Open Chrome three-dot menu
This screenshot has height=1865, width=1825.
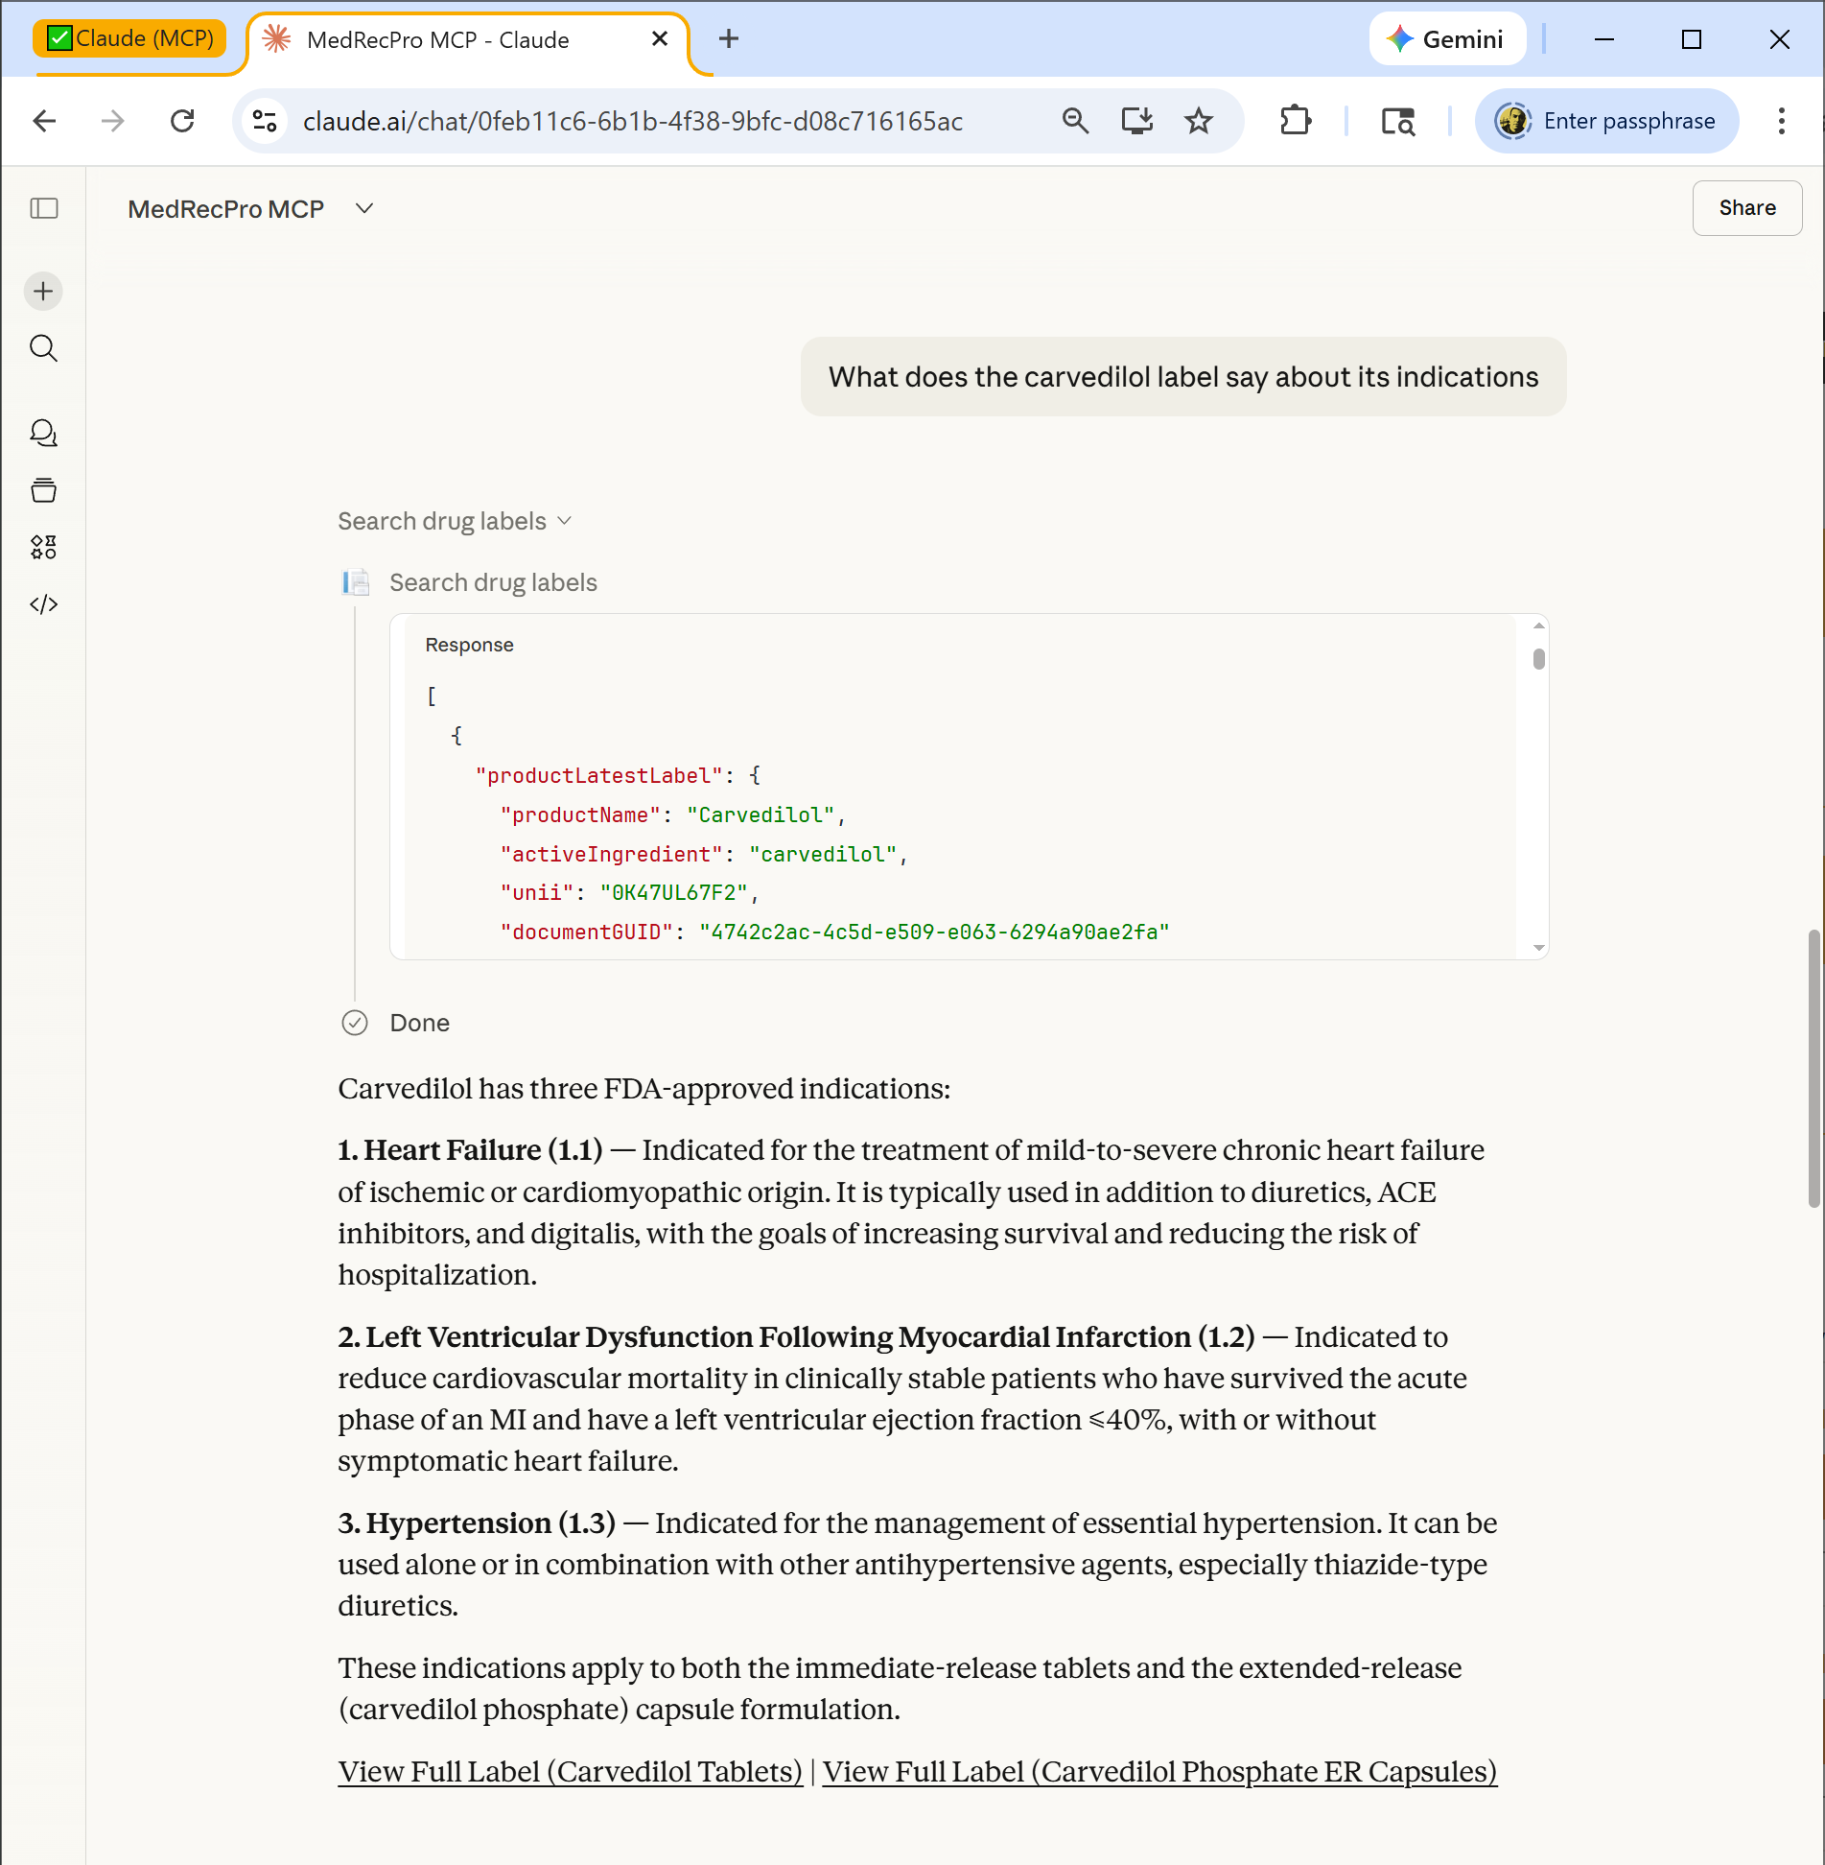click(1782, 121)
